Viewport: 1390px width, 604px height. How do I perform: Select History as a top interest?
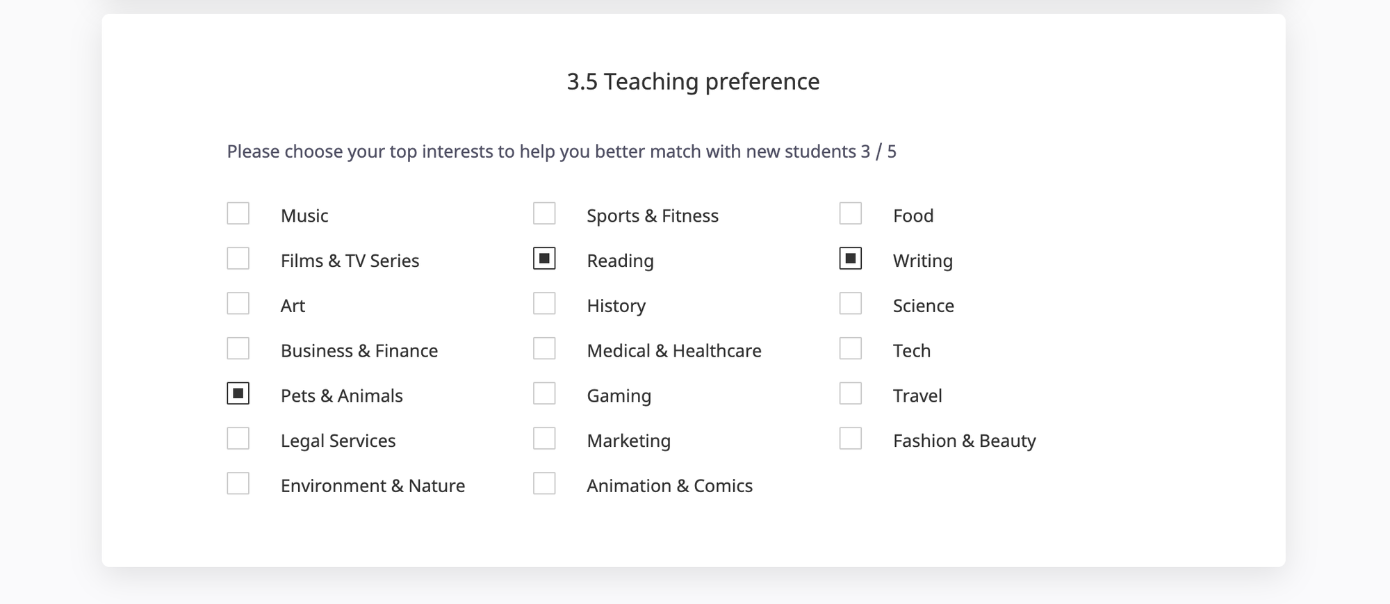544,304
